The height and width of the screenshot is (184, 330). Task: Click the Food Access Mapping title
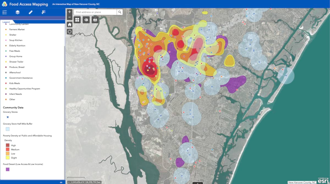pos(29,4)
